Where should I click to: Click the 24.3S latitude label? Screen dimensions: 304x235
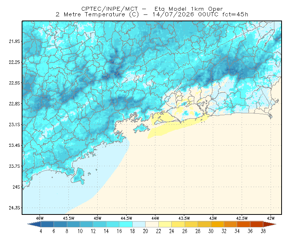pyautogui.click(x=14, y=208)
